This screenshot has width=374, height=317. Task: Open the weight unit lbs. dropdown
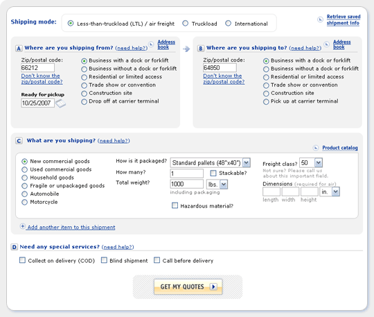224,185
